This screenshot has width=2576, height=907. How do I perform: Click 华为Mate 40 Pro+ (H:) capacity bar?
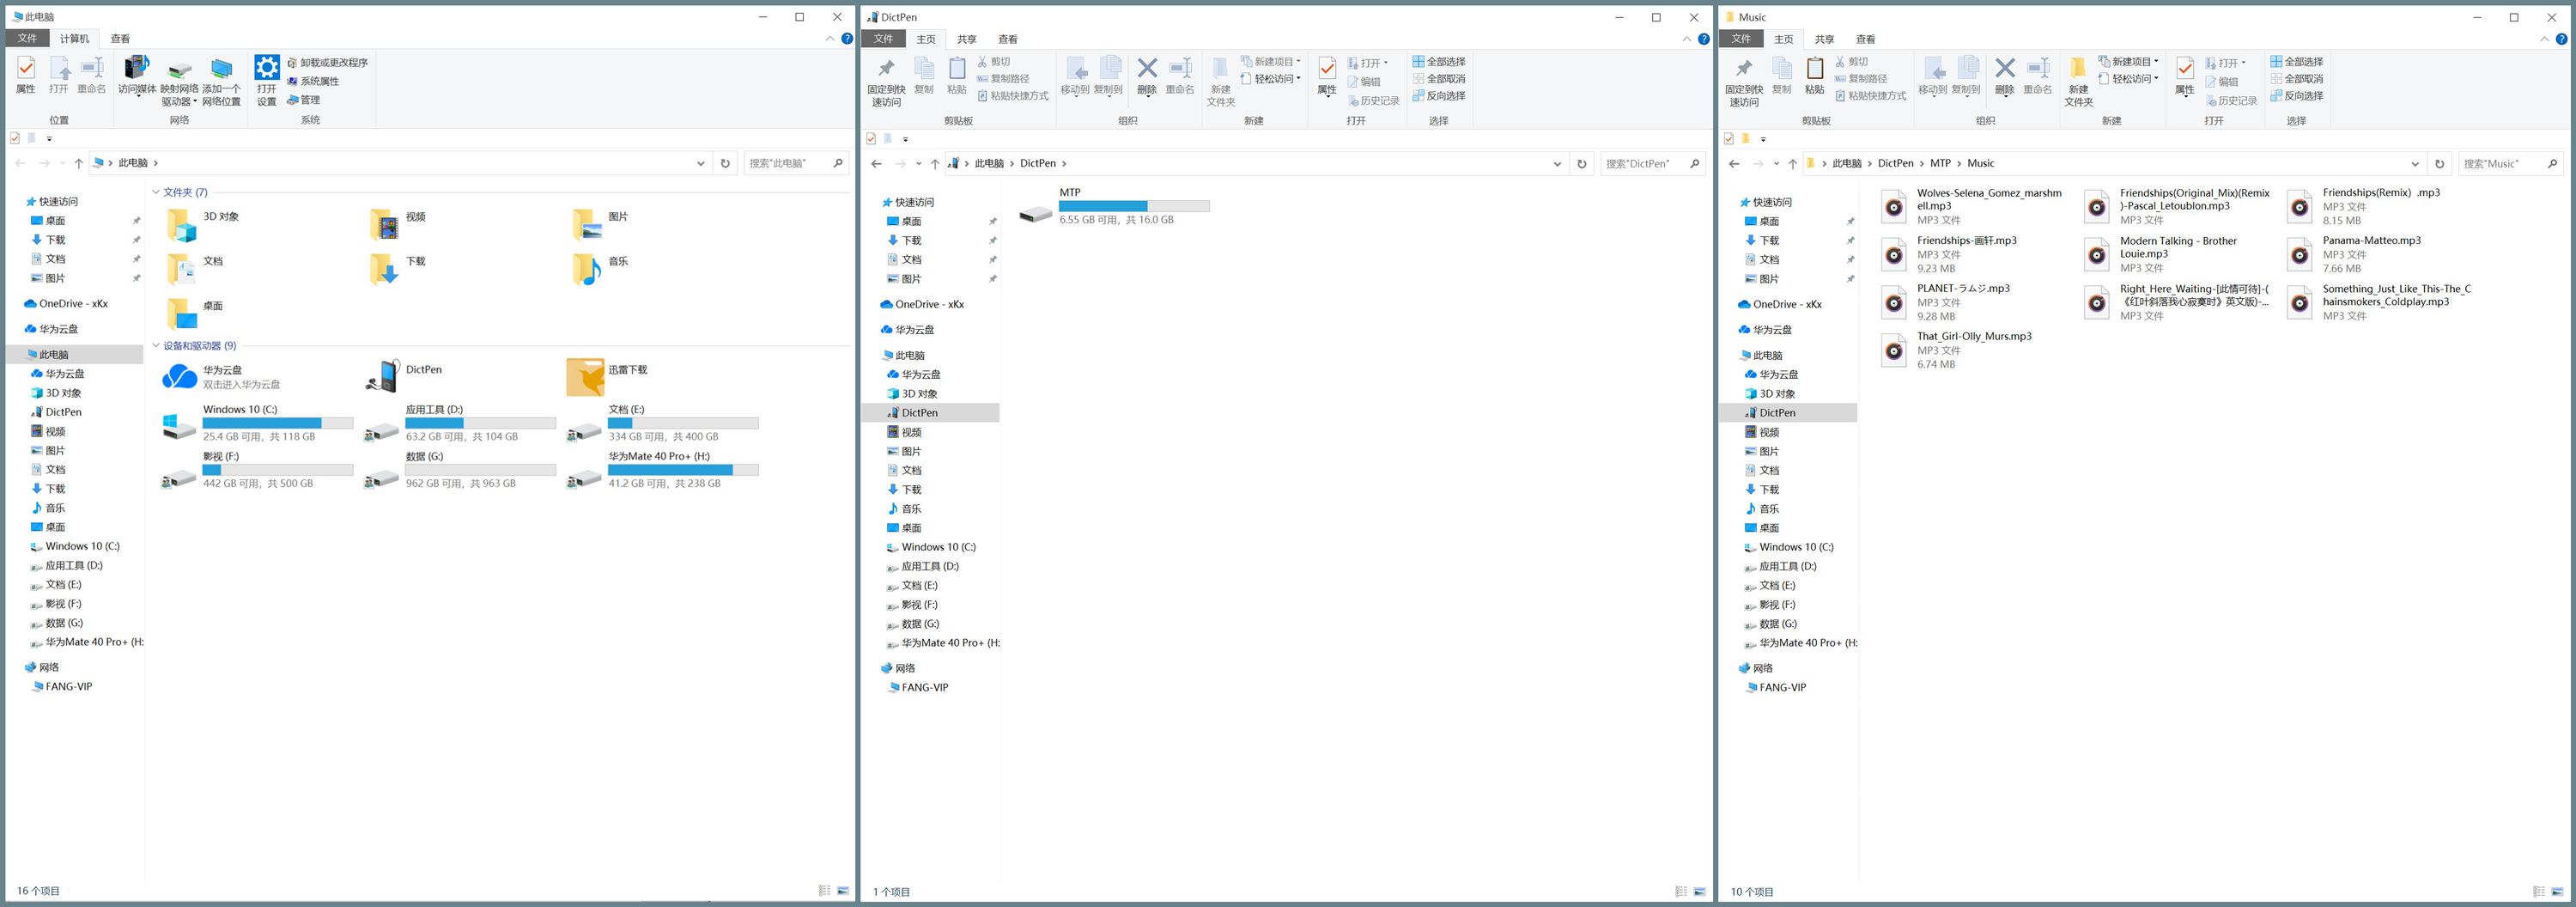tap(683, 470)
